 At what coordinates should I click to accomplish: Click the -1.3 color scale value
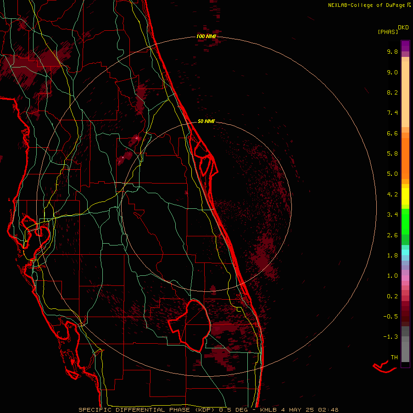coord(391,337)
